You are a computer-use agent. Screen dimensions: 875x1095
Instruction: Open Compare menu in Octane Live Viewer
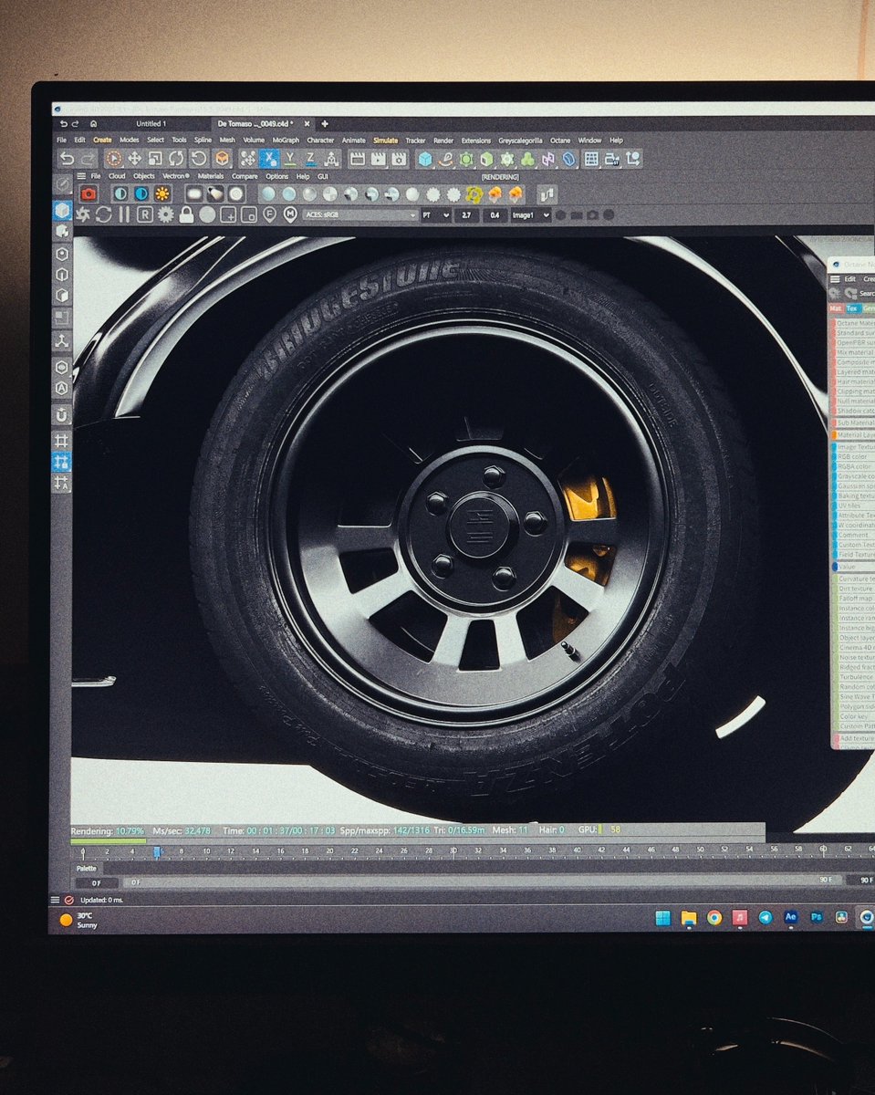[245, 175]
